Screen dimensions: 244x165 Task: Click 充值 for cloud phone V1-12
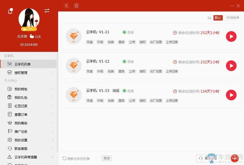pyautogui.click(x=90, y=71)
